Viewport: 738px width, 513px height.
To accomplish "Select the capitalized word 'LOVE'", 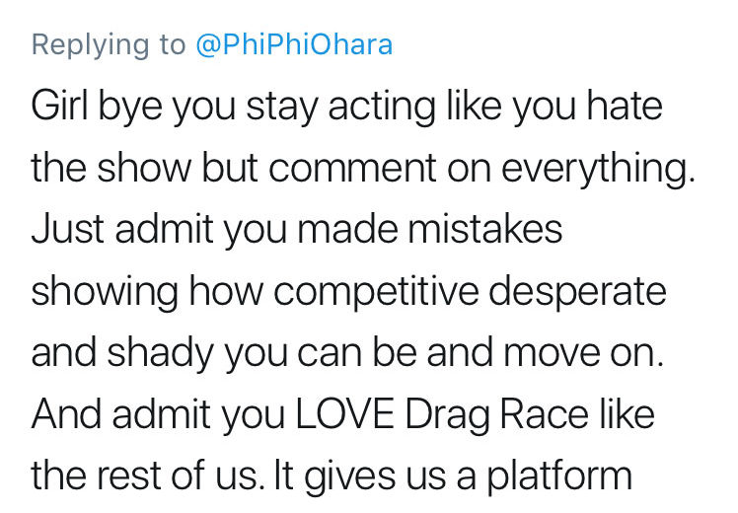I will [x=345, y=414].
